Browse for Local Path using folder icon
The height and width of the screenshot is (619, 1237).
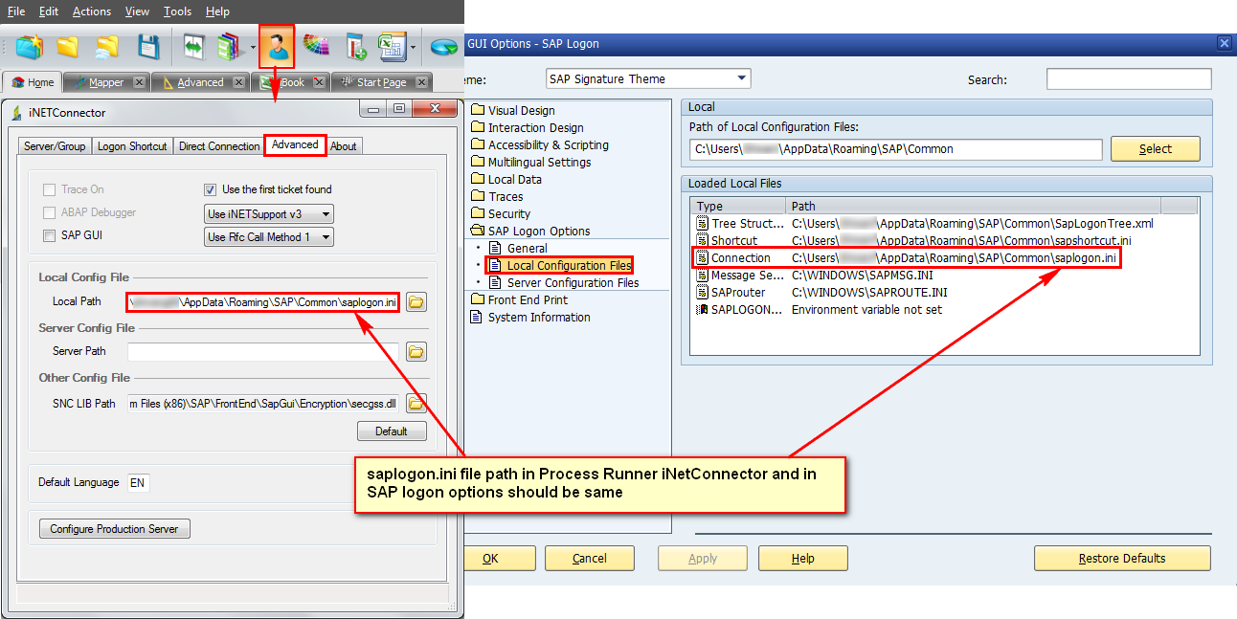[415, 301]
